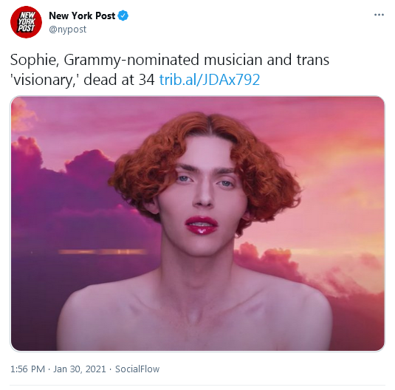Screen dimensions: 395x390
Task: Click the blue verified checkmark badge
Action: point(123,16)
